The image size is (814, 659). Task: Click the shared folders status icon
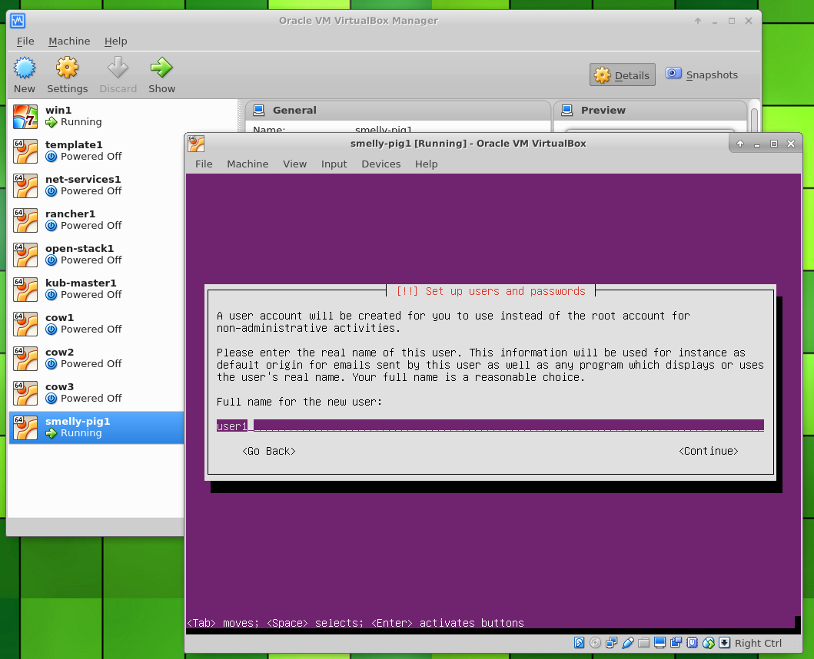(643, 643)
